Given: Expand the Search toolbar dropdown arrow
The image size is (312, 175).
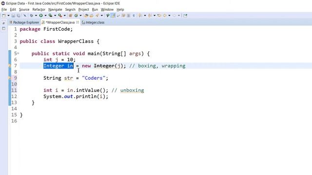Looking at the screenshot, I should [x=102, y=16].
